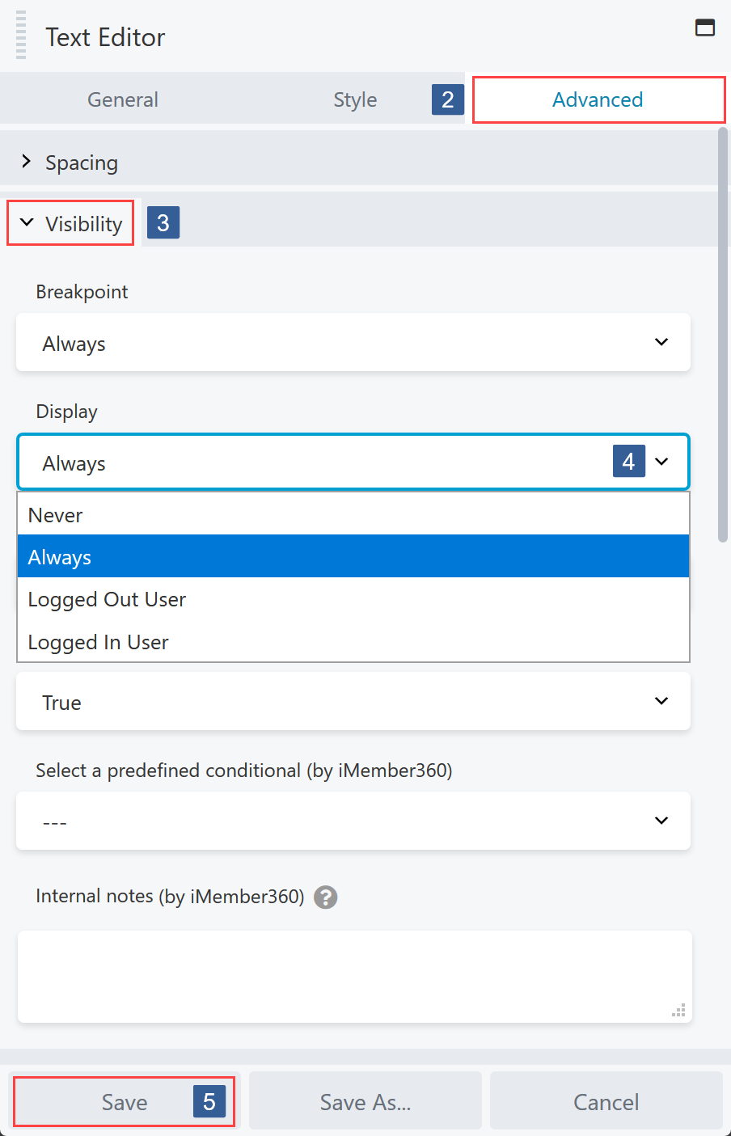Screen dimensions: 731x1136
Task: Open the Advanced tab
Action: click(597, 99)
